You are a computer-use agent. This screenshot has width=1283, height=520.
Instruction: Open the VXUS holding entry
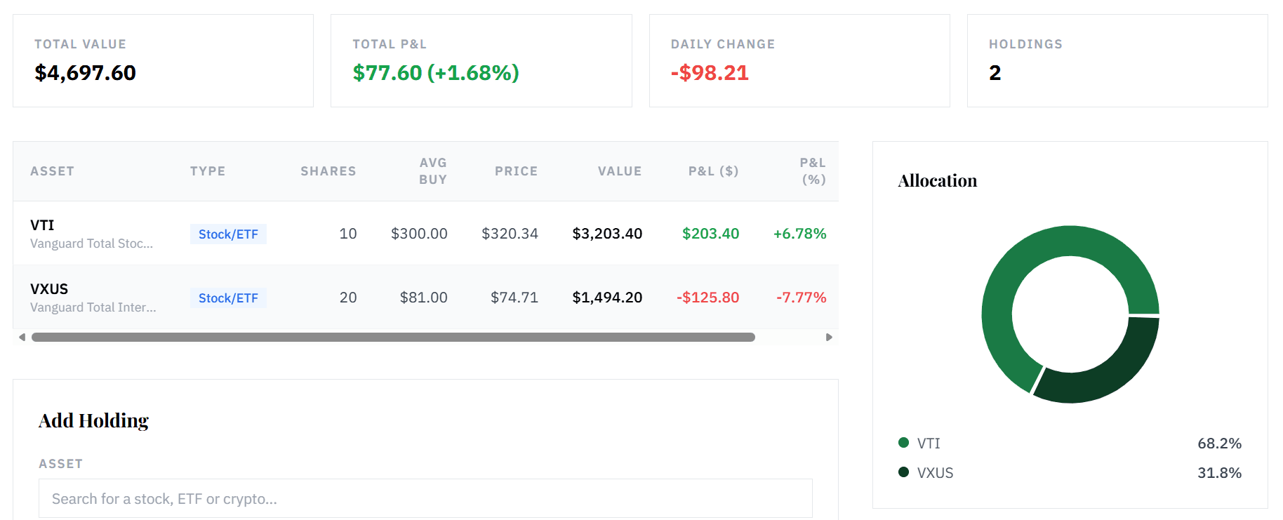tap(48, 288)
